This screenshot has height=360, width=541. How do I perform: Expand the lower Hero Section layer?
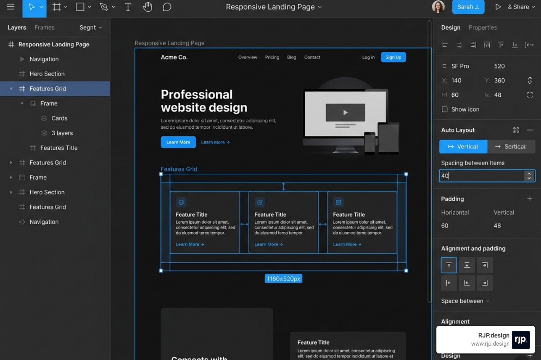(11, 192)
